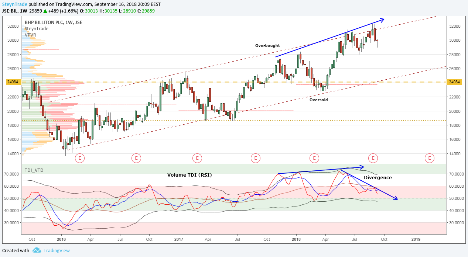Open the earnings E marker near August 2018
This screenshot has height=257, width=468.
(373, 159)
